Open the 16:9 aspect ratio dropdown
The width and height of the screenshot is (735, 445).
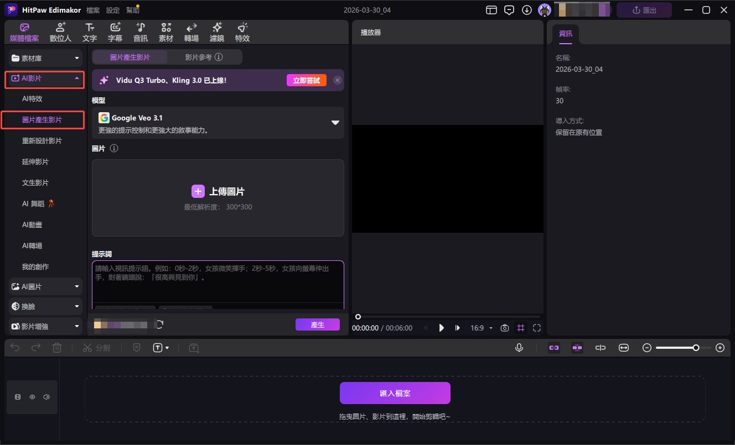tap(481, 328)
